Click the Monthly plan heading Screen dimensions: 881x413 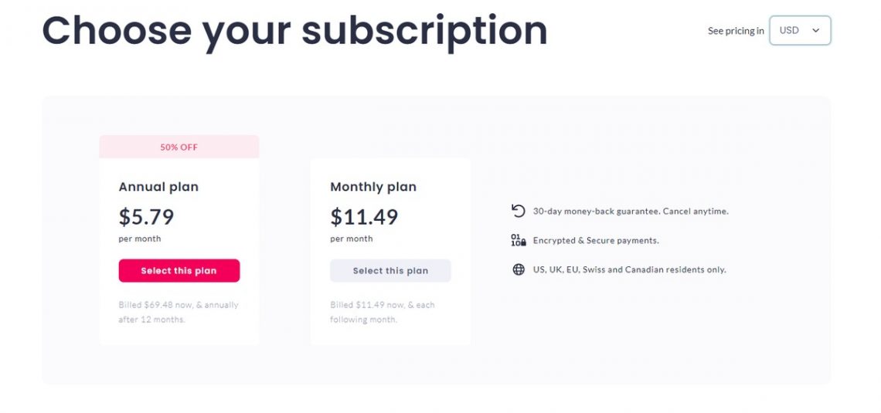tap(373, 187)
